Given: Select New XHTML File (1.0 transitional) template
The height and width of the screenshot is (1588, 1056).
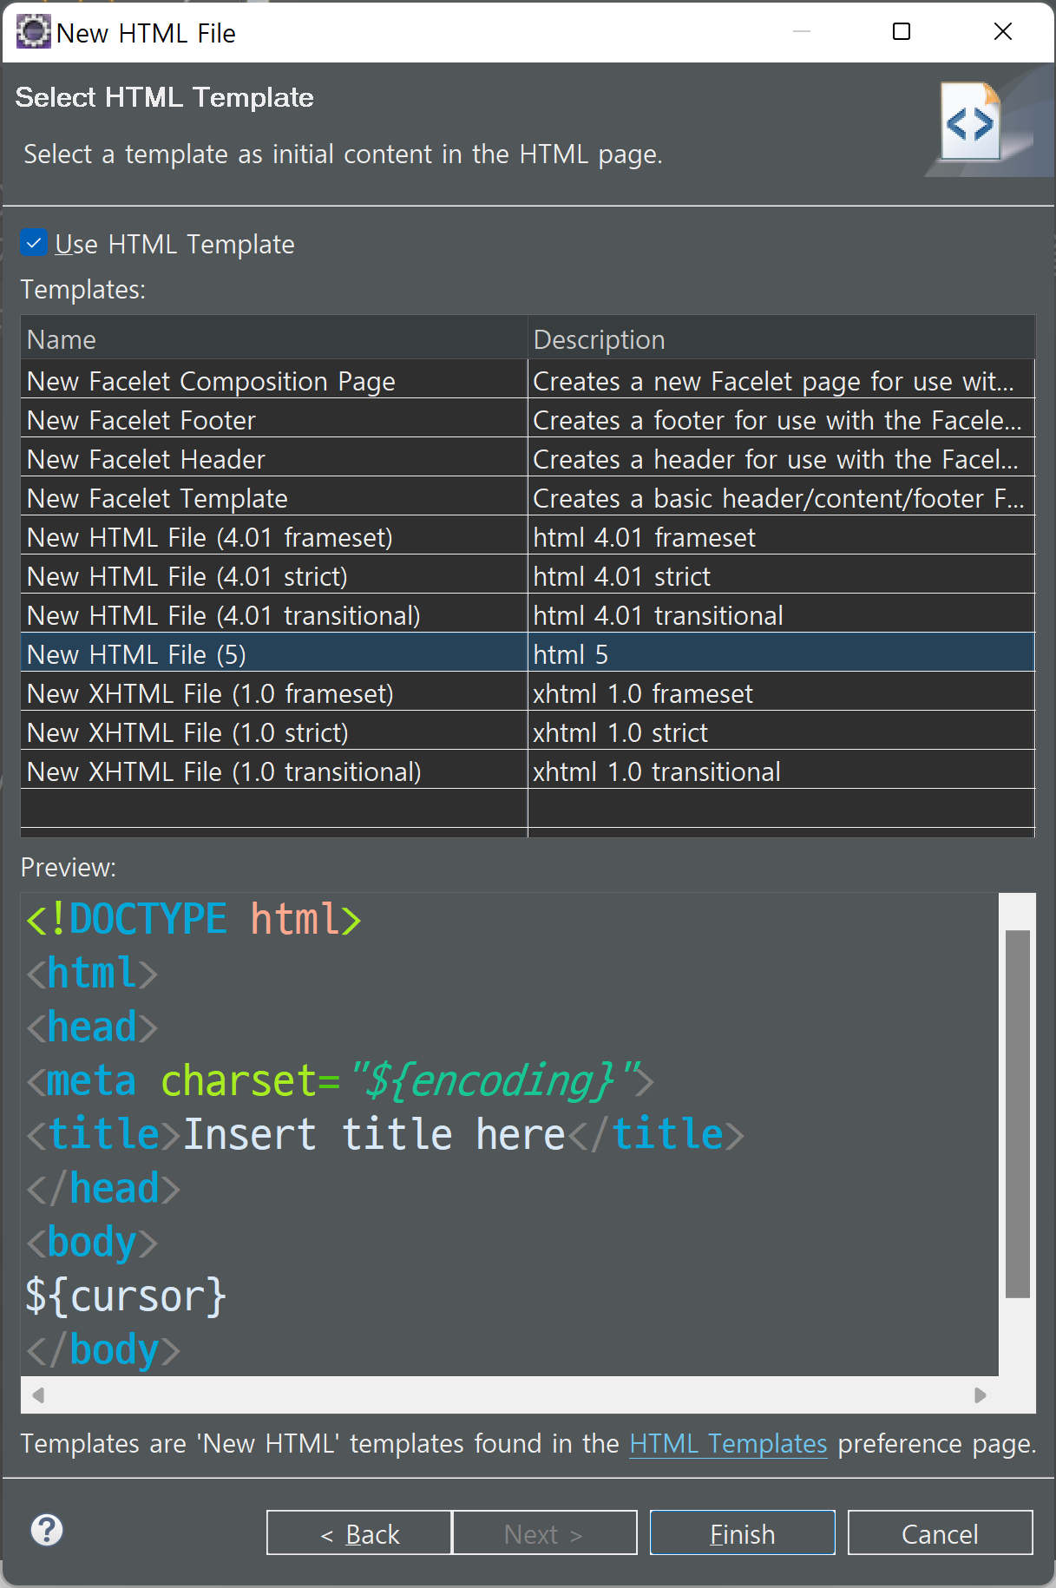Looking at the screenshot, I should (x=528, y=771).
